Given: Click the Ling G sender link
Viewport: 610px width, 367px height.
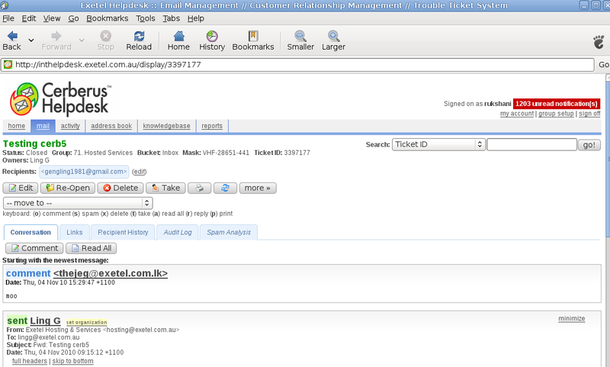Looking at the screenshot, I should click(46, 320).
